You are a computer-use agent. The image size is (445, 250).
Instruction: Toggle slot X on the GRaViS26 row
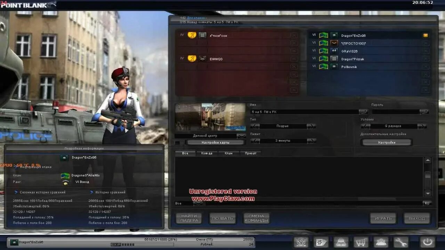tap(426, 51)
